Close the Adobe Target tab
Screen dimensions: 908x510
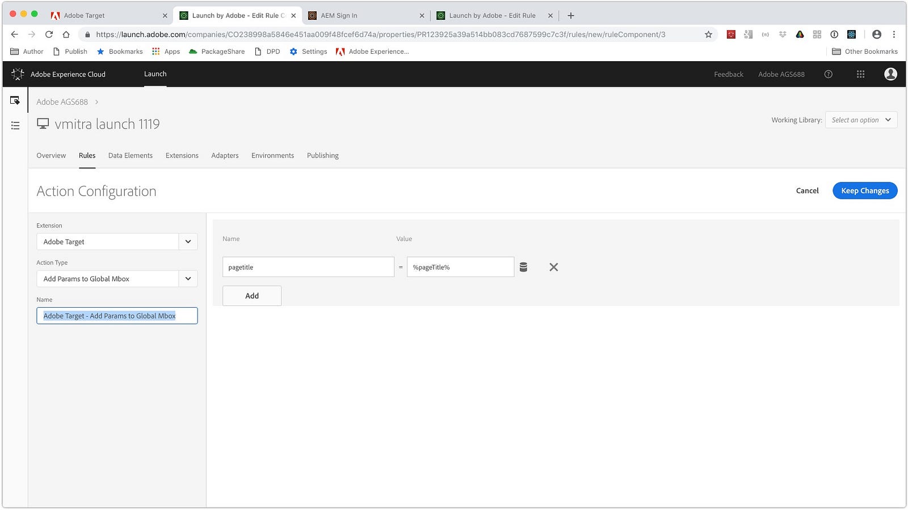(165, 16)
